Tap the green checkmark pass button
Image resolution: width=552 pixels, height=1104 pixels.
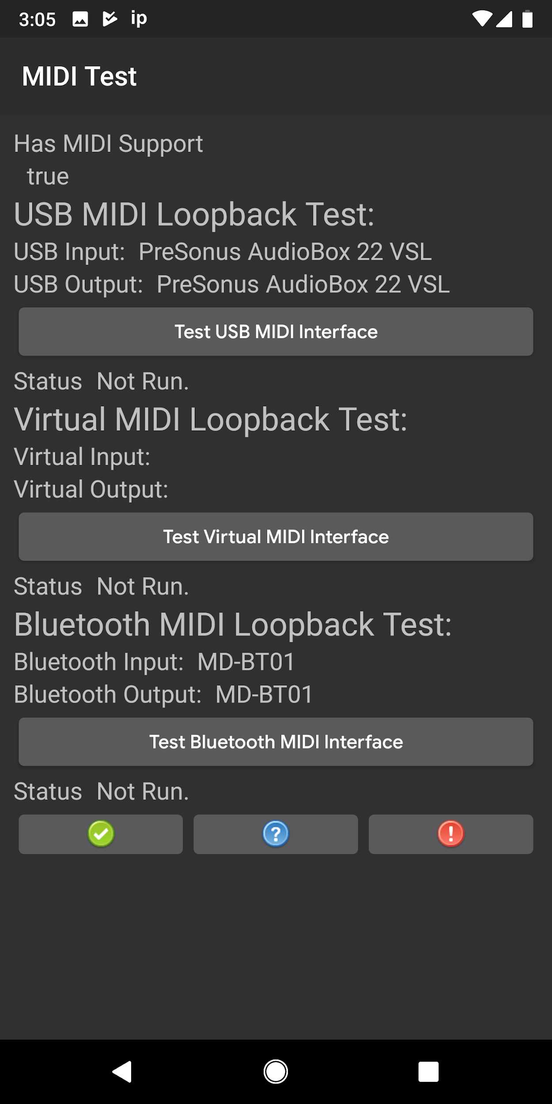tap(101, 834)
